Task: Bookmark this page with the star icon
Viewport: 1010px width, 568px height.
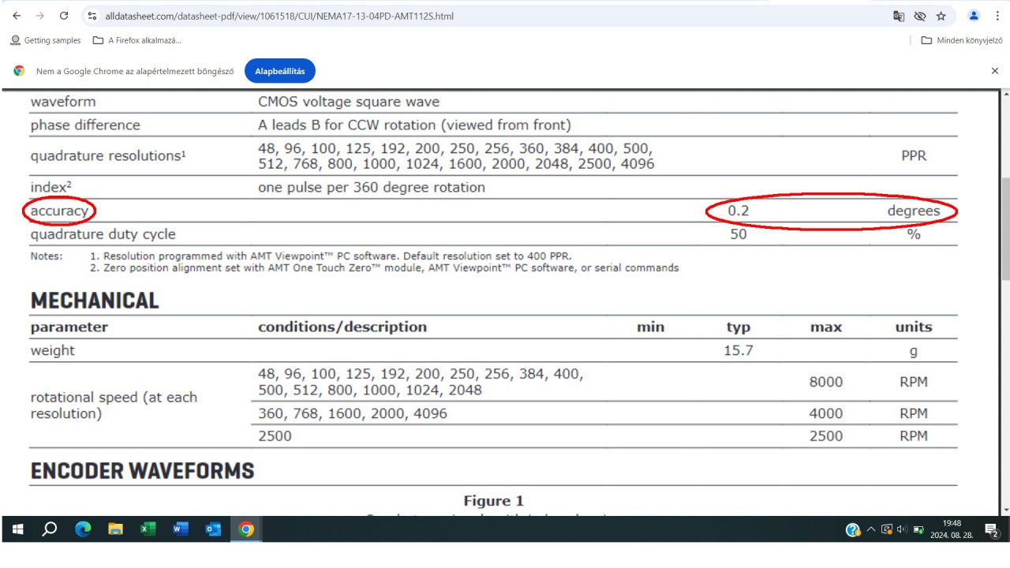Action: coord(941,16)
